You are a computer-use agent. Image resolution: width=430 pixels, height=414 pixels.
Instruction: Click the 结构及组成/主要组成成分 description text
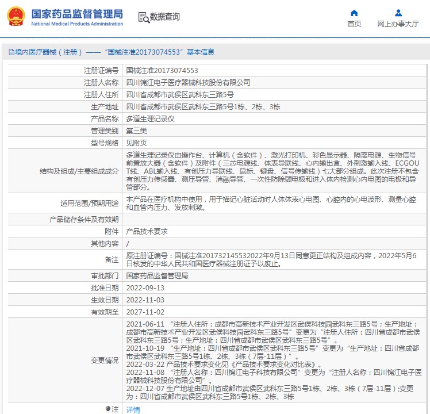272,171
